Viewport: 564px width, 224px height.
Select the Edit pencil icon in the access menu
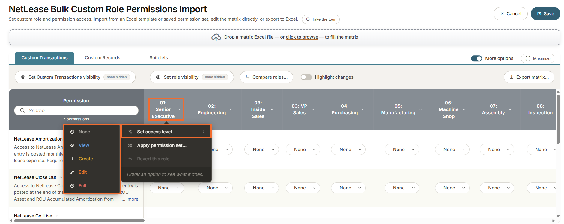72,172
